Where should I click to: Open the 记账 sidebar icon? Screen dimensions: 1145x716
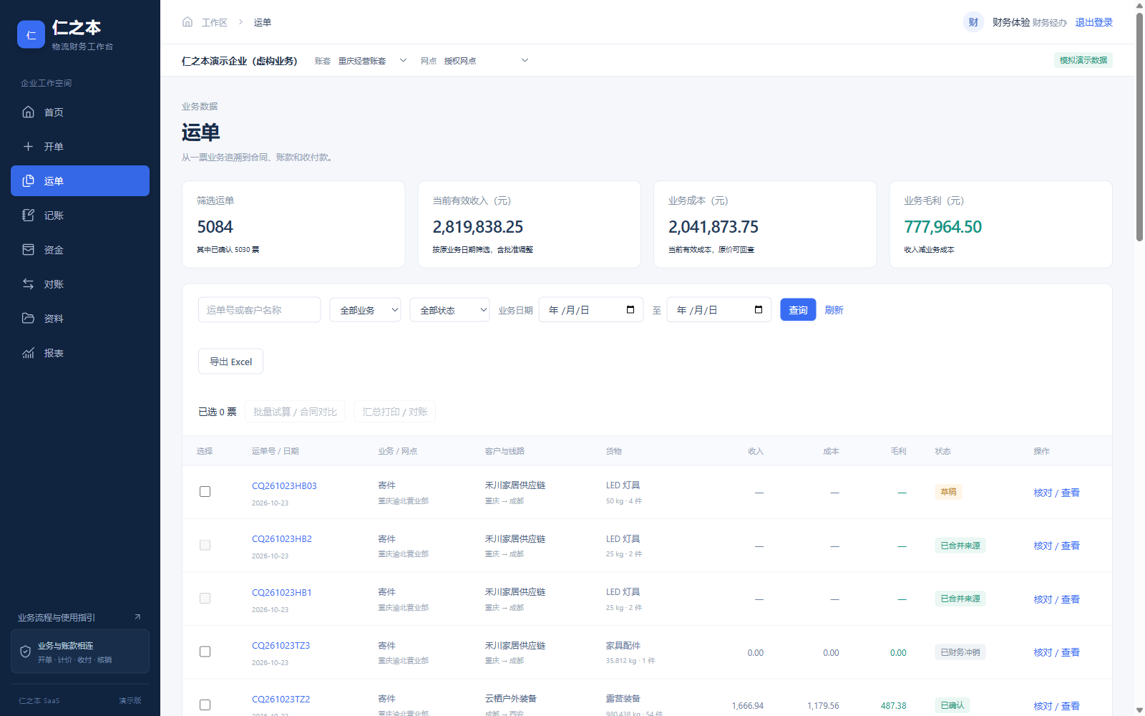pyautogui.click(x=28, y=216)
